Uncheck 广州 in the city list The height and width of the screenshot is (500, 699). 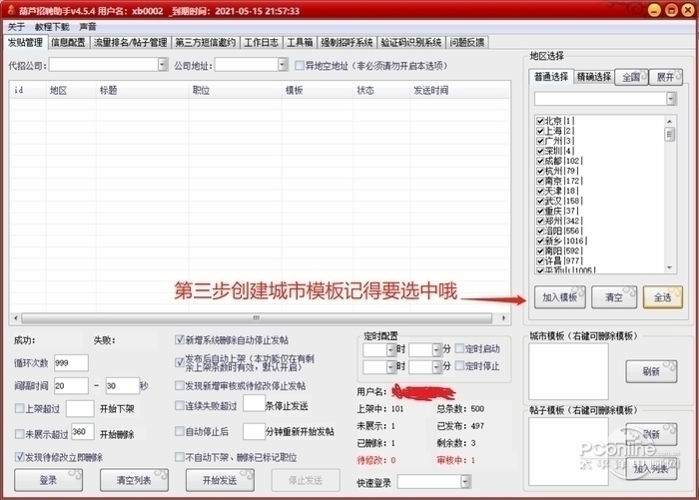pyautogui.click(x=540, y=141)
